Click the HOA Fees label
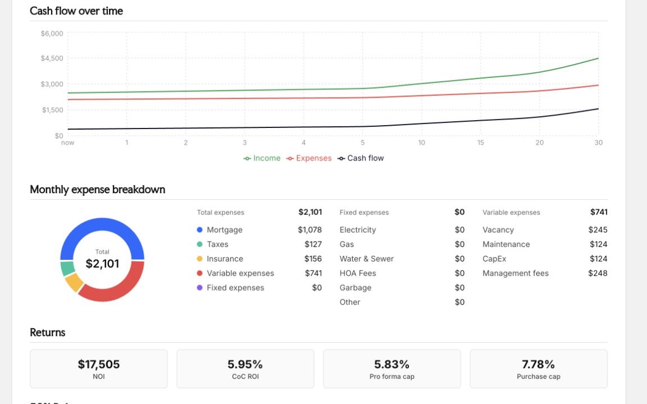The height and width of the screenshot is (404, 647). 358,273
